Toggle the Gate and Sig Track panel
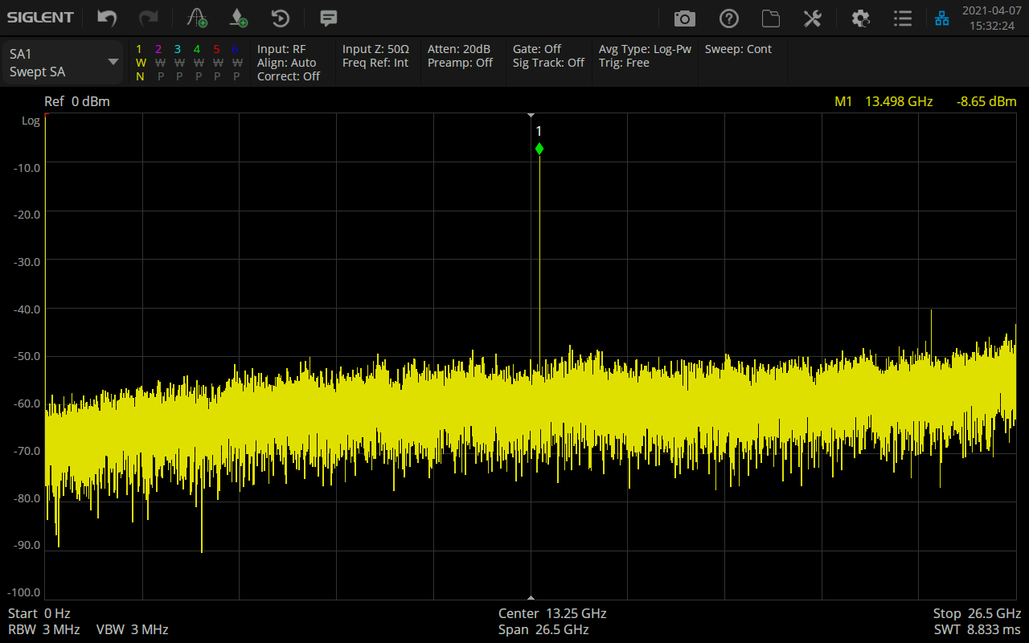1029x643 pixels. pos(548,56)
